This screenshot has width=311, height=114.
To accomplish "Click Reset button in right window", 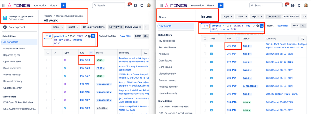I will coord(270,26).
